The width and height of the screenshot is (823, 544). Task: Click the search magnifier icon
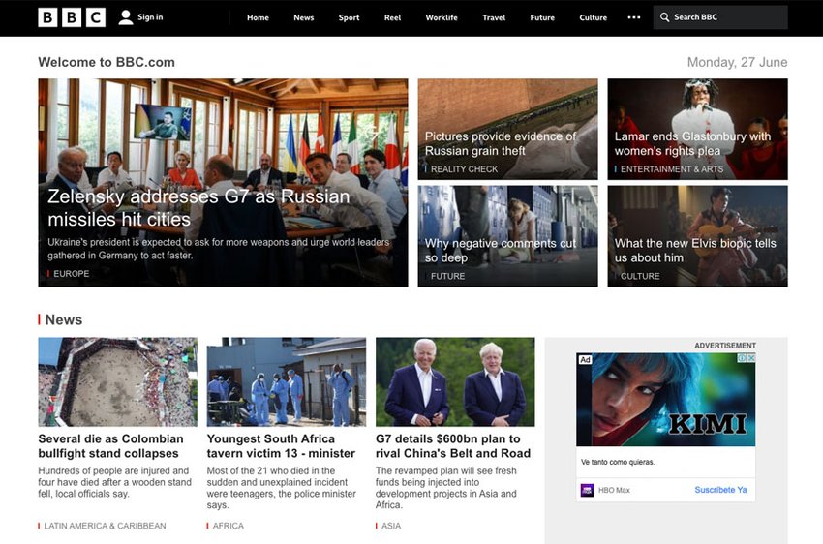tap(664, 17)
